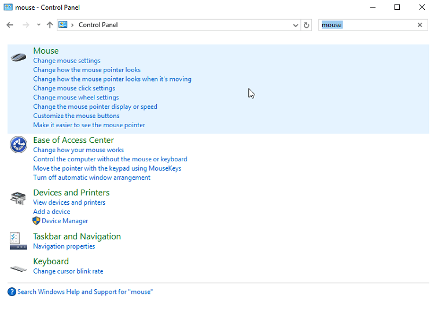Viewport: 434px width, 314px height.
Task: Click Control Panel in the address breadcrumb
Action: (98, 25)
